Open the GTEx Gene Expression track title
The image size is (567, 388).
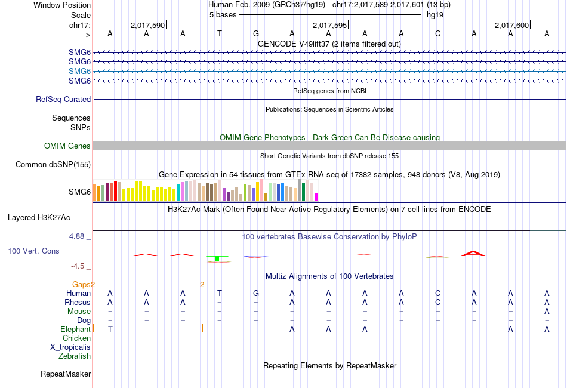[x=329, y=175]
